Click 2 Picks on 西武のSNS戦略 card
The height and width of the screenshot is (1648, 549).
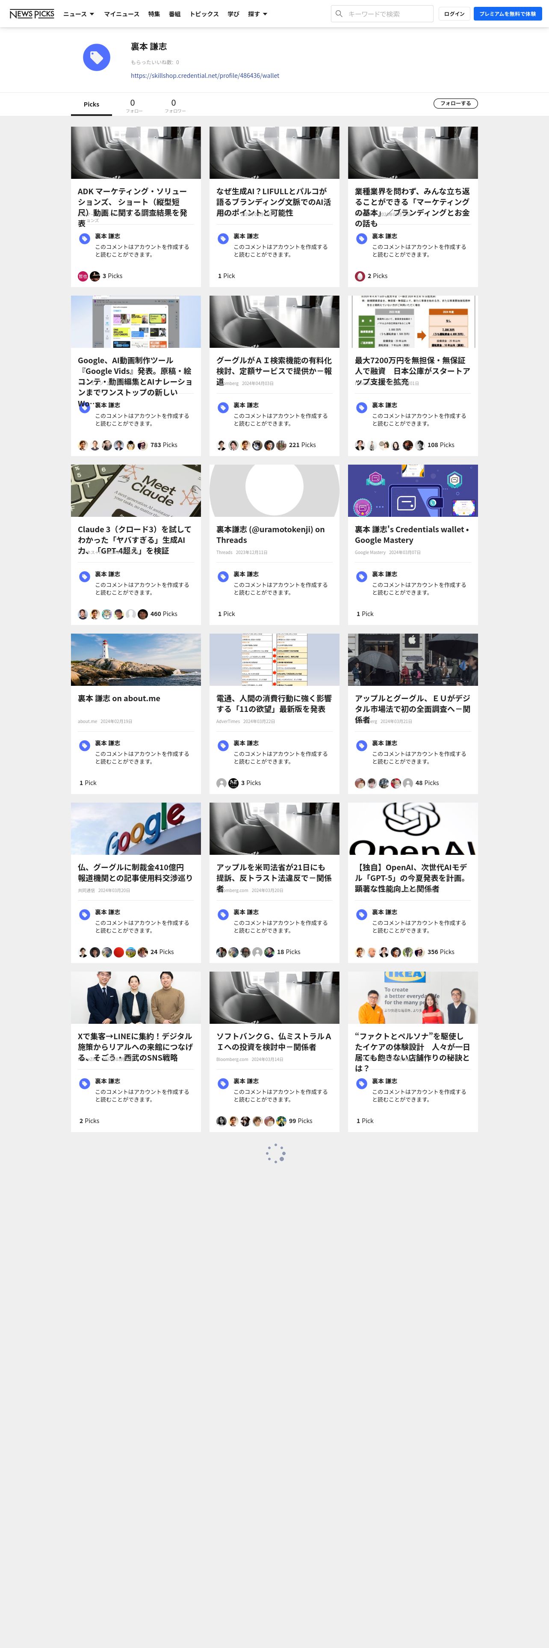tap(89, 1120)
